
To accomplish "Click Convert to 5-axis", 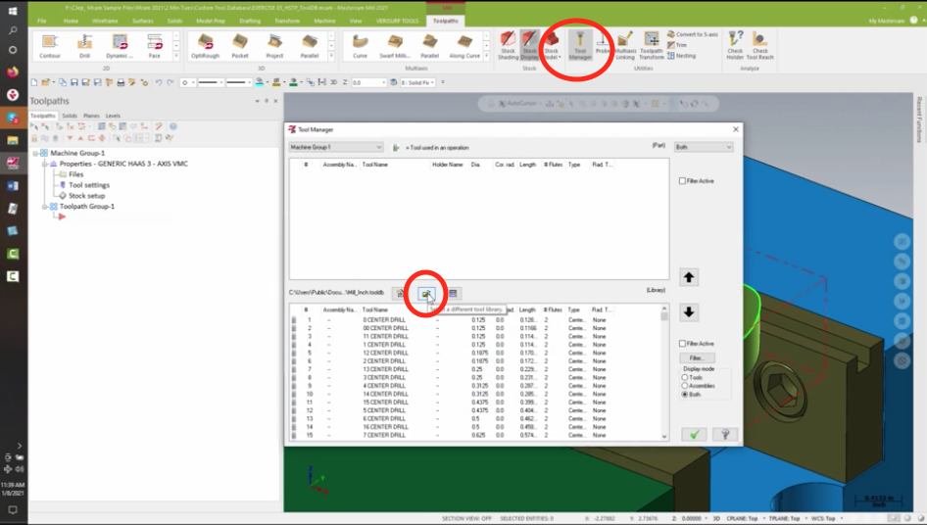I will point(692,34).
